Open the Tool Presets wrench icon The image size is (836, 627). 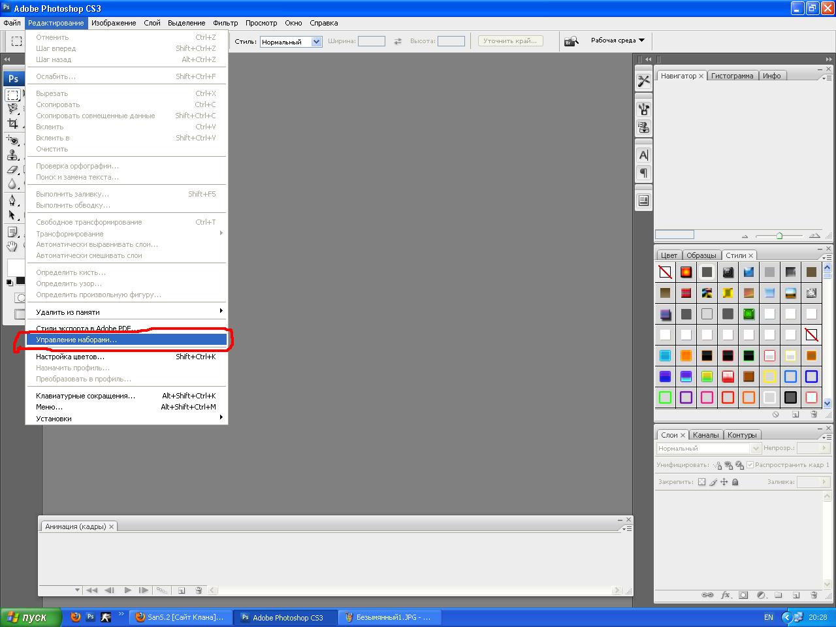coord(643,81)
